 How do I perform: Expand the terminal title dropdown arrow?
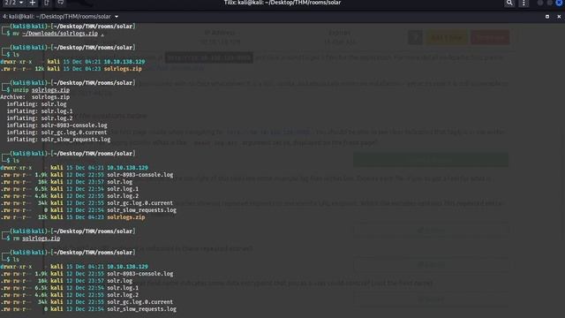(x=117, y=17)
